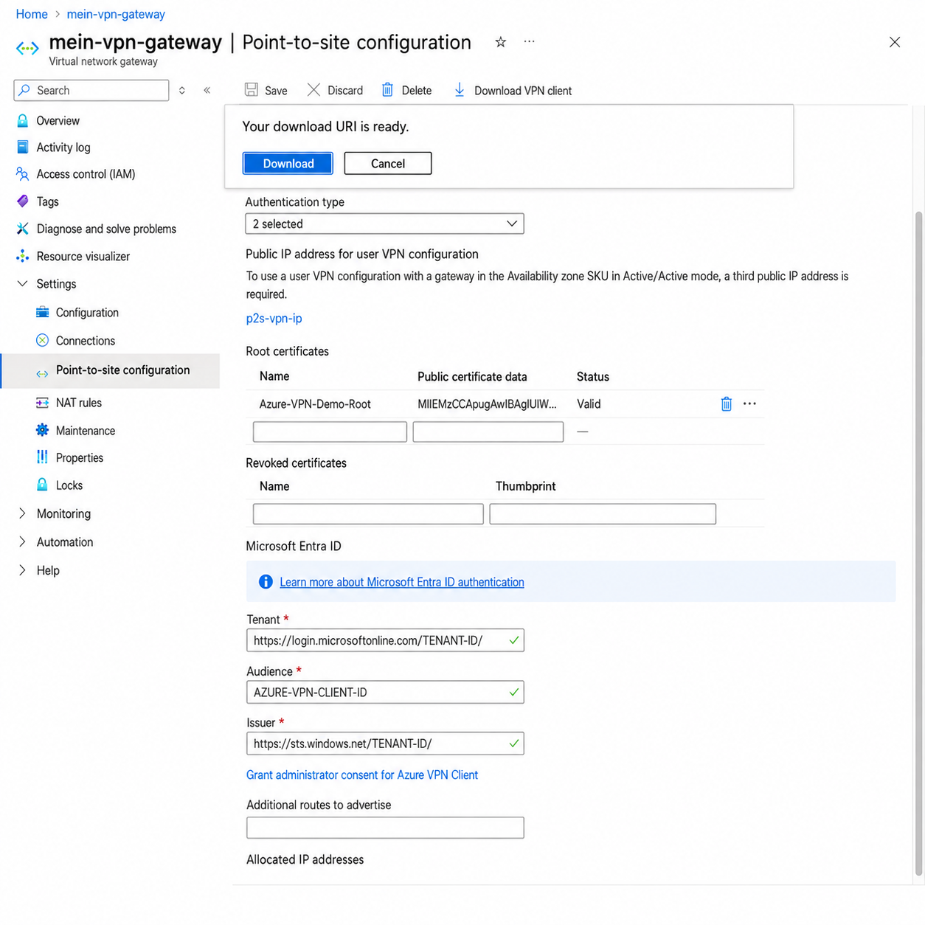Click the Tags icon in sidebar
The width and height of the screenshot is (925, 925).
(x=23, y=201)
